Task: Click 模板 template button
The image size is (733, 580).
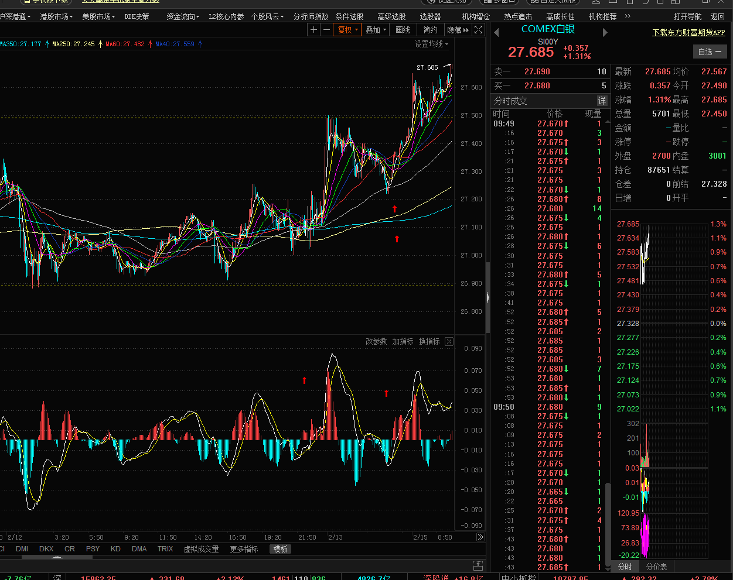Action: coord(281,549)
